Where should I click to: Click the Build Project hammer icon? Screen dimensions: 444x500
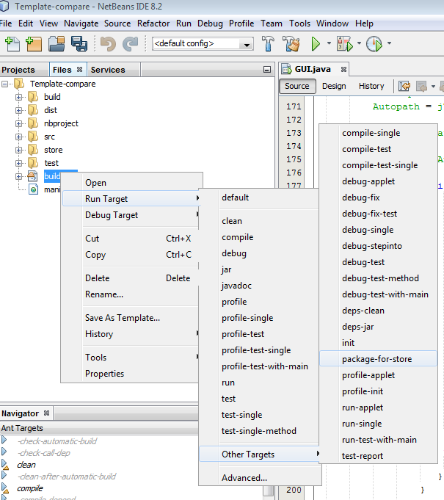coord(268,44)
